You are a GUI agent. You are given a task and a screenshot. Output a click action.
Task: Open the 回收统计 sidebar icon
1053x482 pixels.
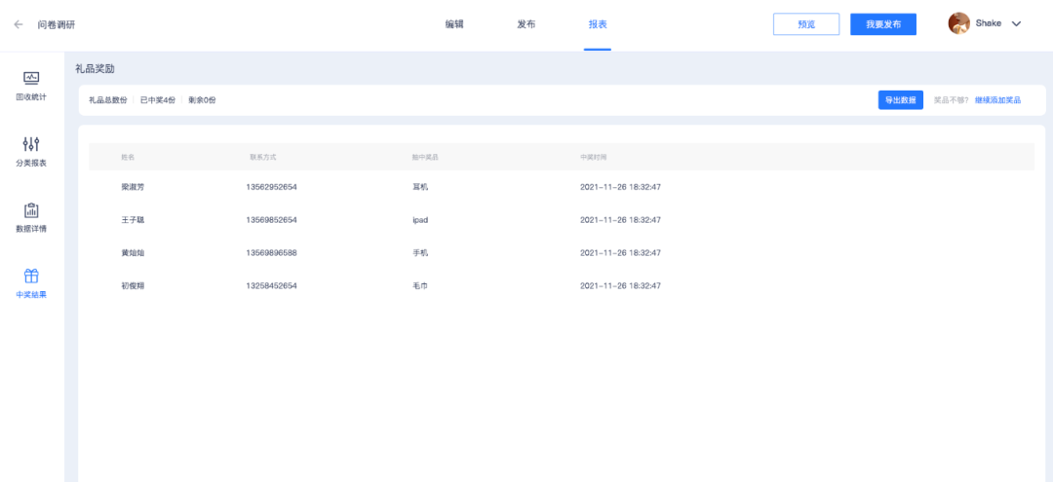[x=31, y=79]
